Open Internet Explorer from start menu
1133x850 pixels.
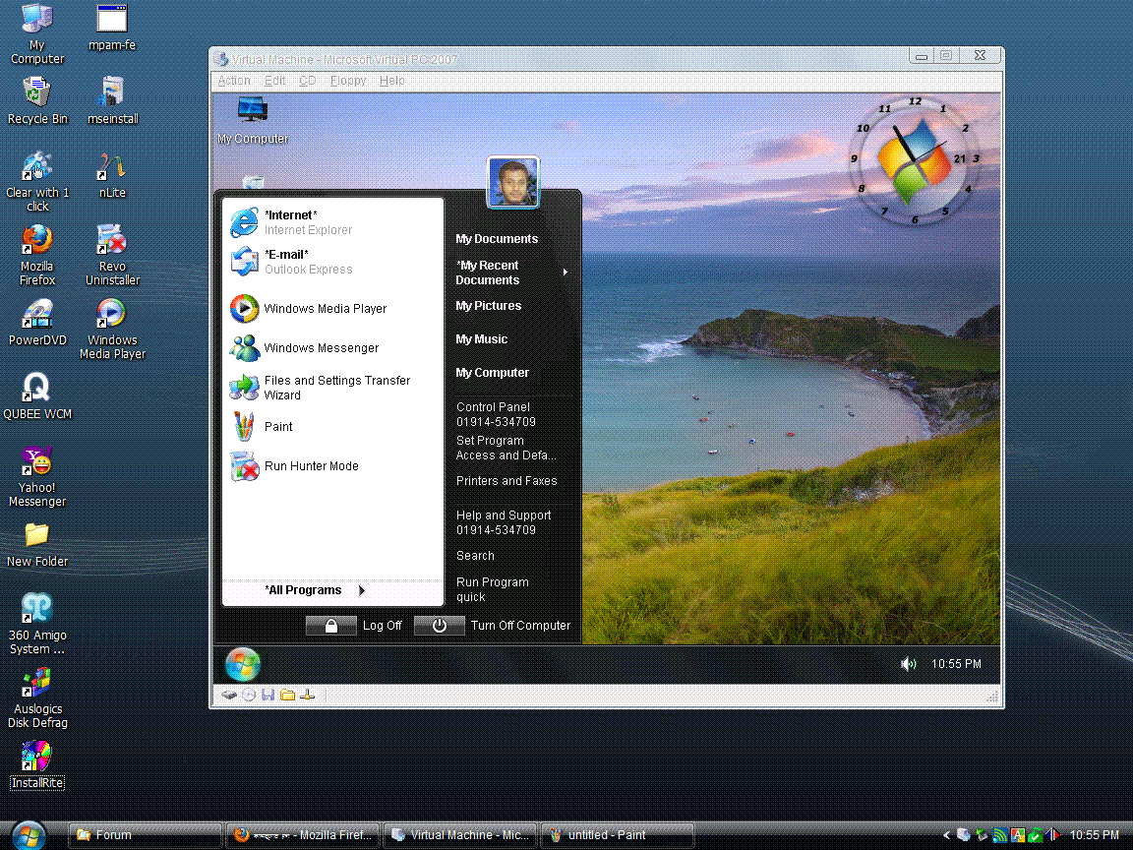coord(332,222)
